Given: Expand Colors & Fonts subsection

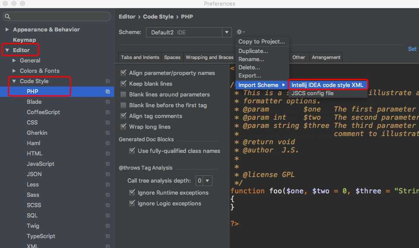Looking at the screenshot, I should (14, 71).
